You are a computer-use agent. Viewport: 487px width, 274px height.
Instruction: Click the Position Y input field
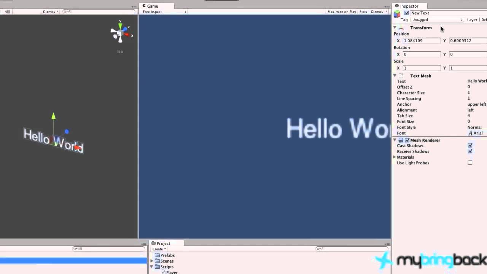[468, 41]
